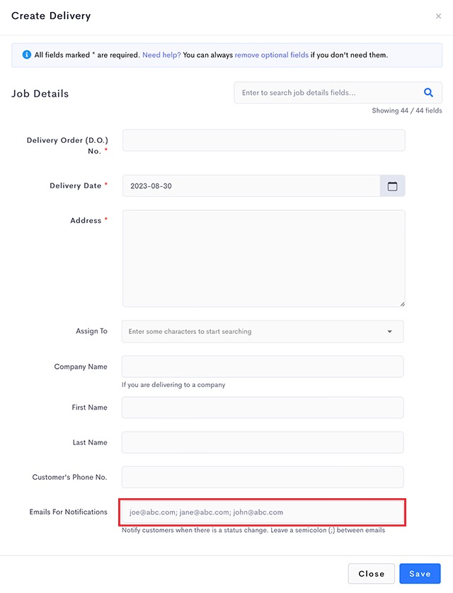Image resolution: width=453 pixels, height=593 pixels.
Task: Click the Save button
Action: coord(420,574)
